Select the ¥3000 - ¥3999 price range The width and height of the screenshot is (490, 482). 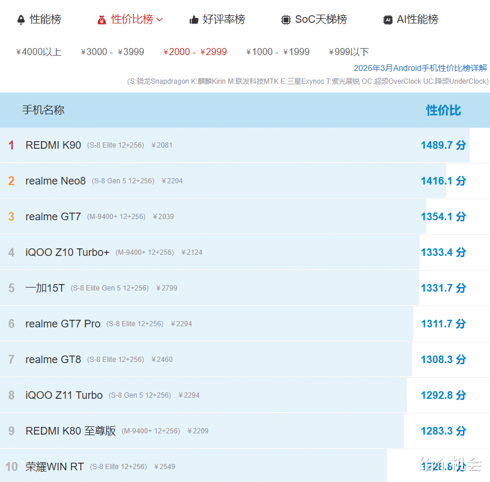click(113, 52)
